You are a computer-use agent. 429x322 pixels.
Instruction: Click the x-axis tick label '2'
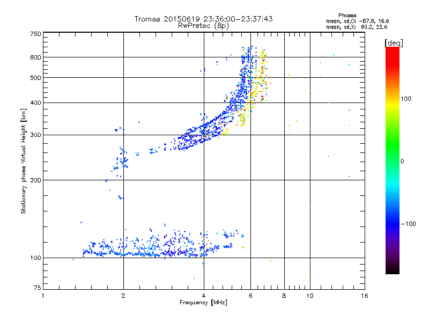123,296
